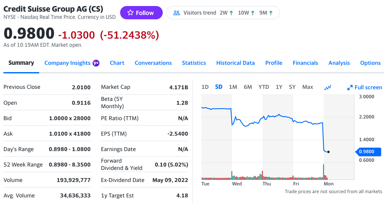Click the PE Ratio (TTM) label
The width and height of the screenshot is (384, 203).
[x=120, y=118]
